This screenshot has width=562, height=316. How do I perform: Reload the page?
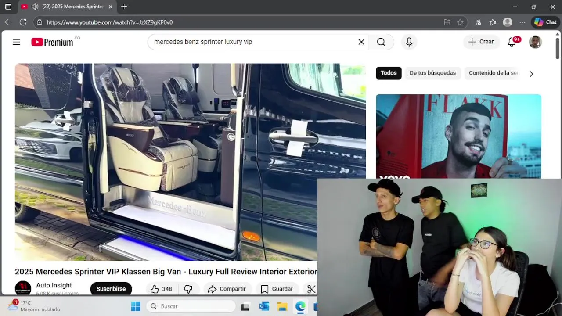pyautogui.click(x=23, y=22)
